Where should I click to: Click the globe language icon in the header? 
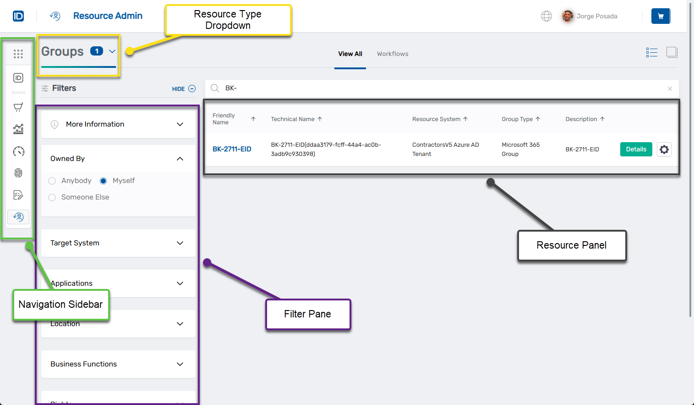click(x=546, y=16)
